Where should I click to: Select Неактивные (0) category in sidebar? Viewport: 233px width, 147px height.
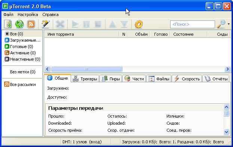(x=22, y=59)
